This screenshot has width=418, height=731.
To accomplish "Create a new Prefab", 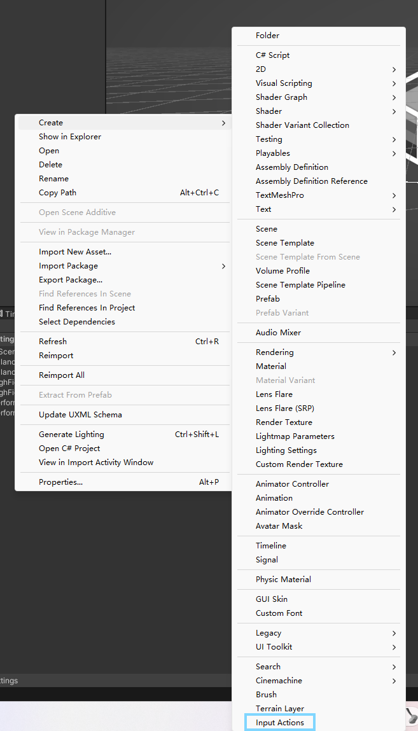I will pyautogui.click(x=267, y=299).
